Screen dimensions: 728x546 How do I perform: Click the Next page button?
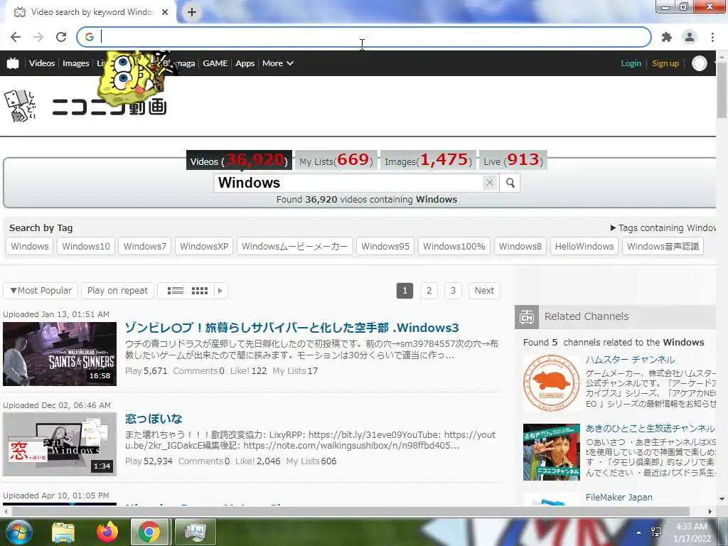click(x=484, y=291)
